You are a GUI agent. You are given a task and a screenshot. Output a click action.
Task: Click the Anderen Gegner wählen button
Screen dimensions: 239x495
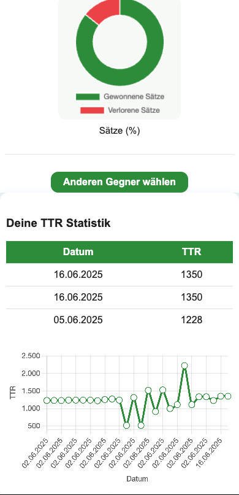(x=120, y=182)
